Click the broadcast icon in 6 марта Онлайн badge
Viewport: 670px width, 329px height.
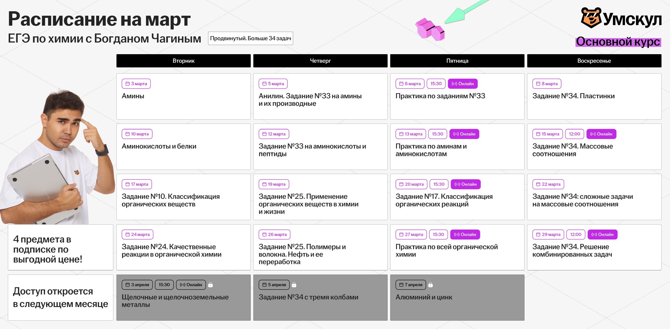(454, 84)
